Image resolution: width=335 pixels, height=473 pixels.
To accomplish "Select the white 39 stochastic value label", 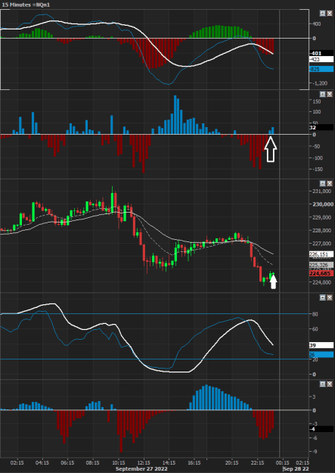I will pos(321,345).
